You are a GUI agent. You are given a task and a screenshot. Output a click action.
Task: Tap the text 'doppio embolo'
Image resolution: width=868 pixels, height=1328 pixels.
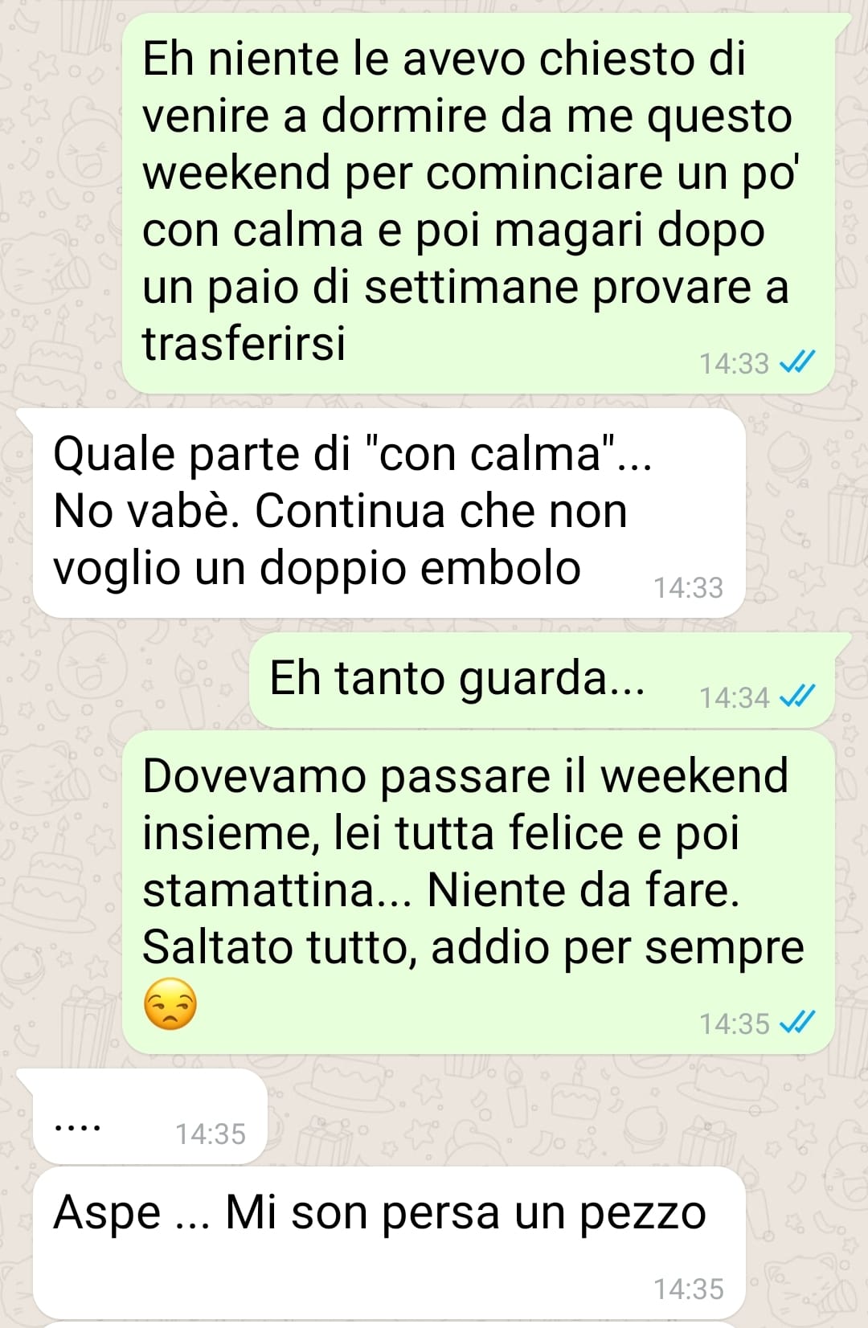420,568
